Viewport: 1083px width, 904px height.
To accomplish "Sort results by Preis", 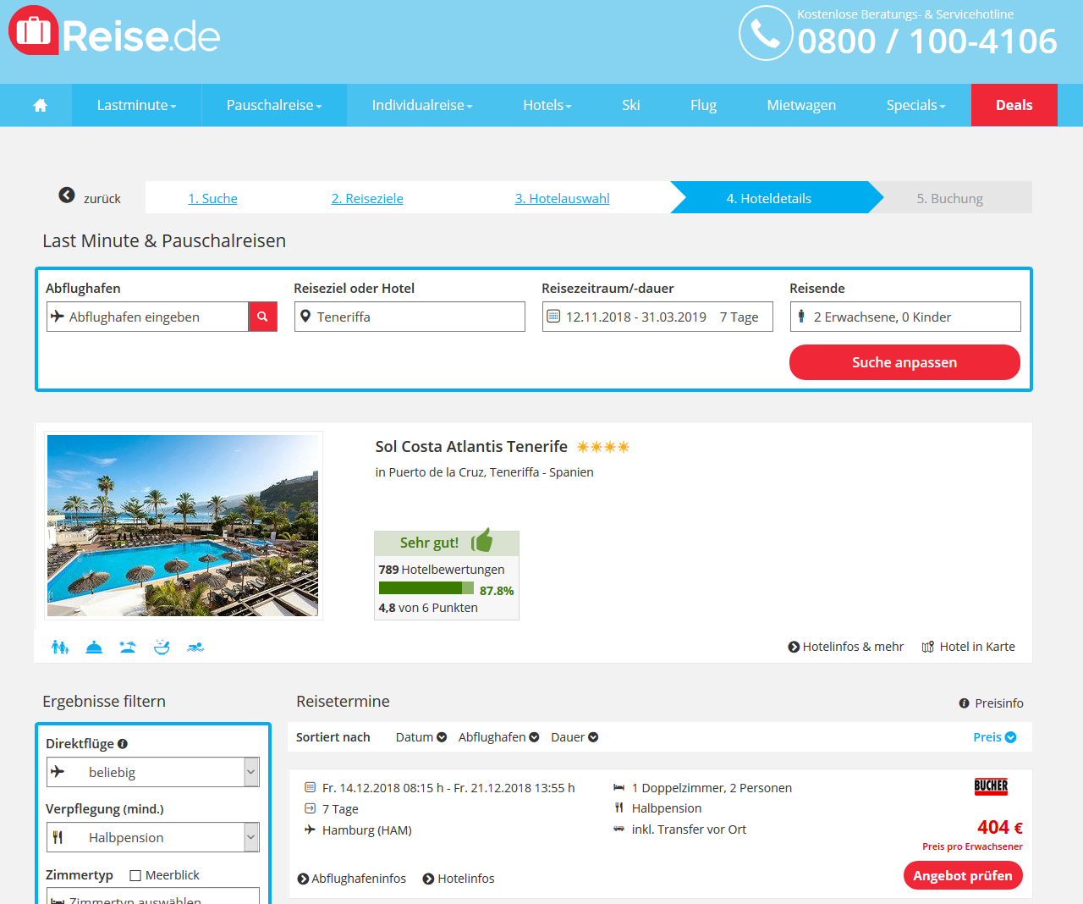I will [995, 737].
